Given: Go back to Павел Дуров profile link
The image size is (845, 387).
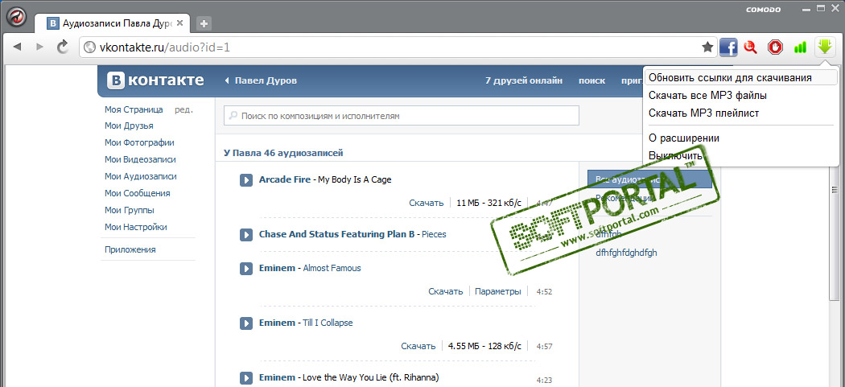Looking at the screenshot, I should point(261,80).
